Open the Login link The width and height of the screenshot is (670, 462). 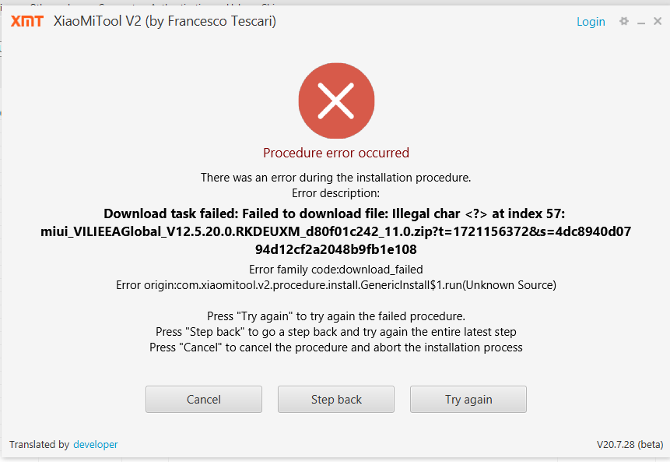[x=591, y=22]
